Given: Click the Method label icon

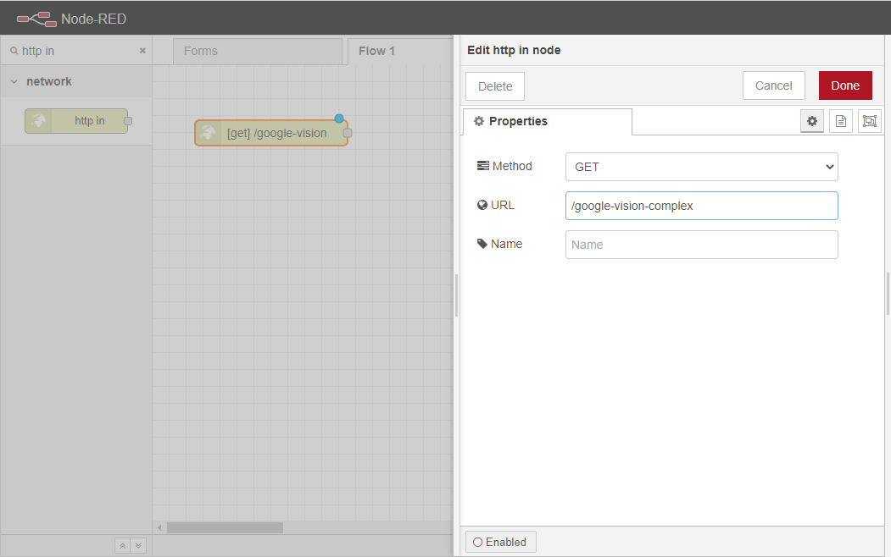Looking at the screenshot, I should 482,166.
